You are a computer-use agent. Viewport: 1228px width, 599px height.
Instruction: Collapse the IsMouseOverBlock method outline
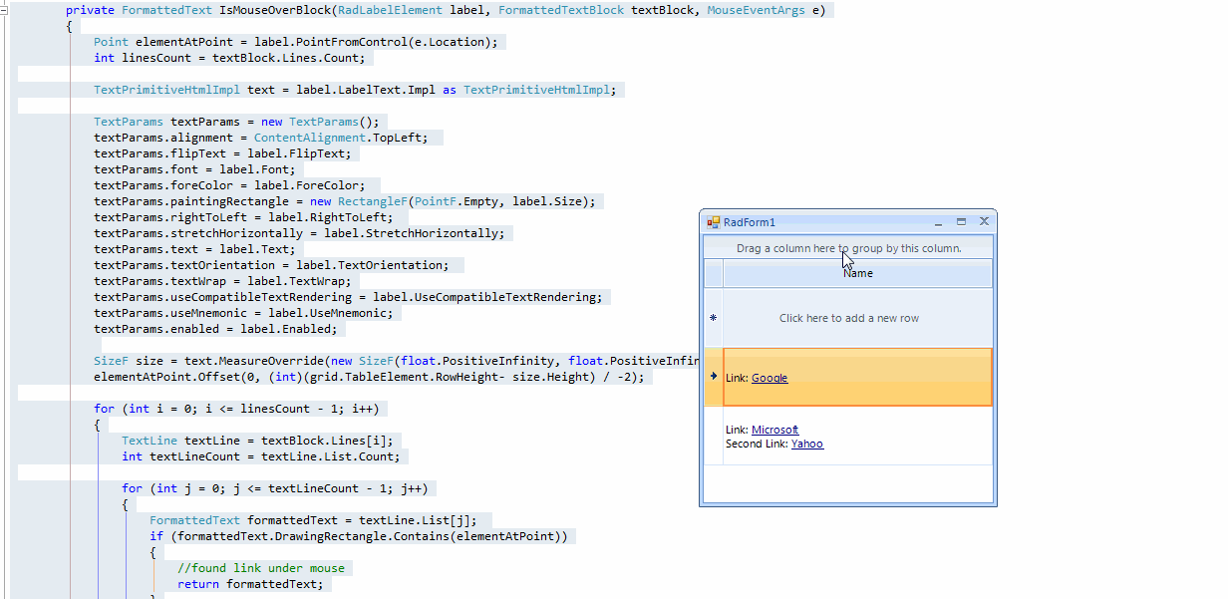coord(4,10)
